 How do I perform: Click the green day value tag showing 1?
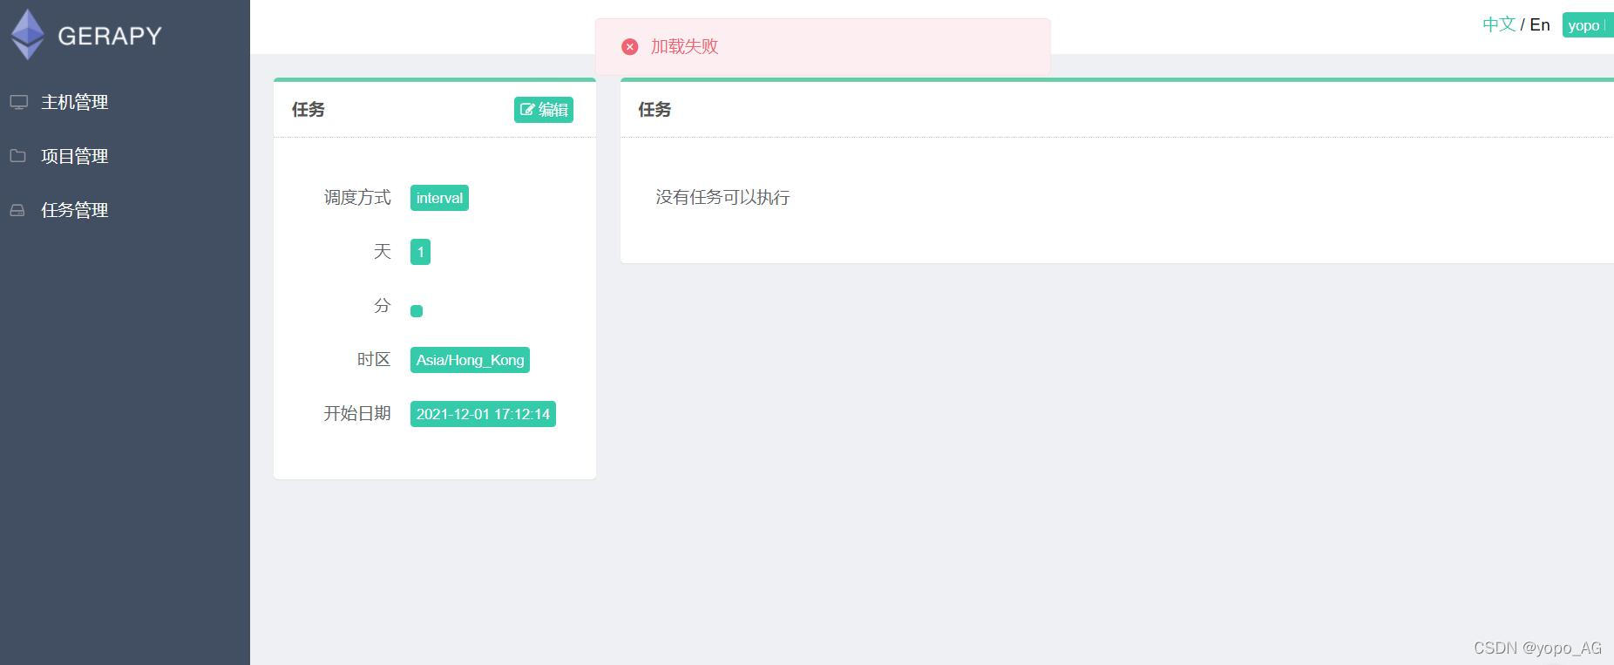point(420,251)
